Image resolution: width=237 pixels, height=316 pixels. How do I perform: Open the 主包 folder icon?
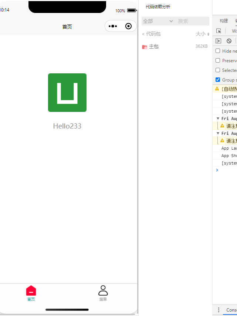145,47
